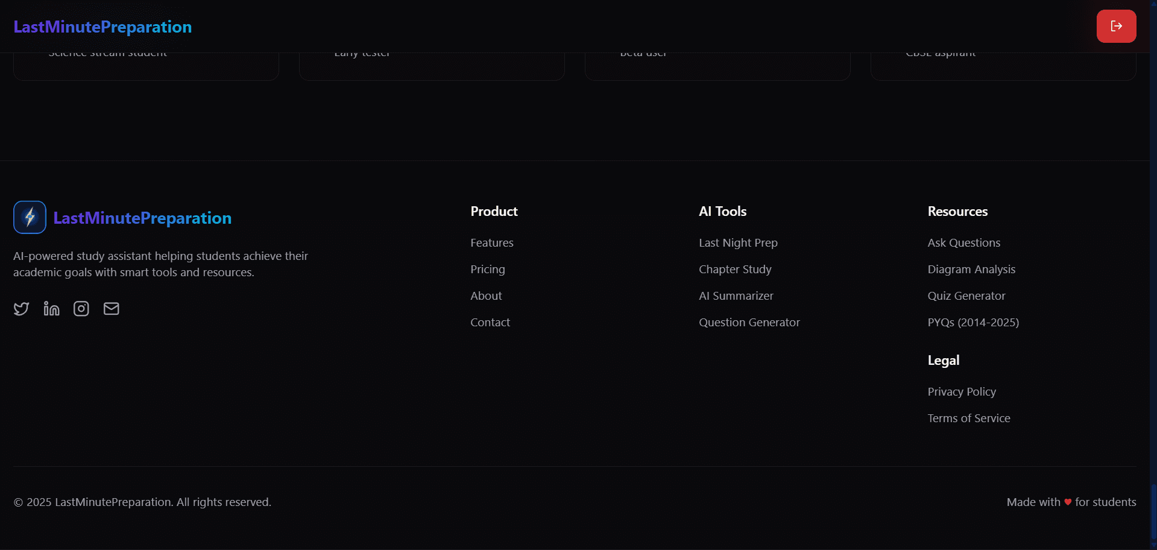Image resolution: width=1157 pixels, height=550 pixels.
Task: Click the Question Generator link
Action: pos(749,322)
